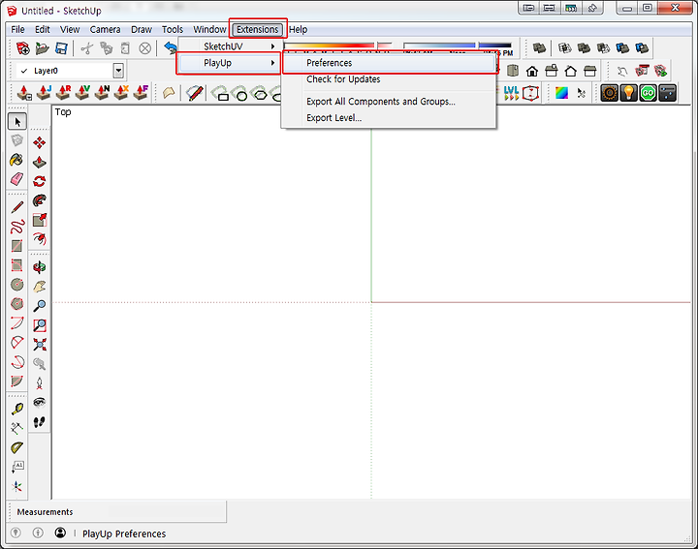The height and width of the screenshot is (549, 698).
Task: Click the Open file folder icon
Action: [x=42, y=48]
